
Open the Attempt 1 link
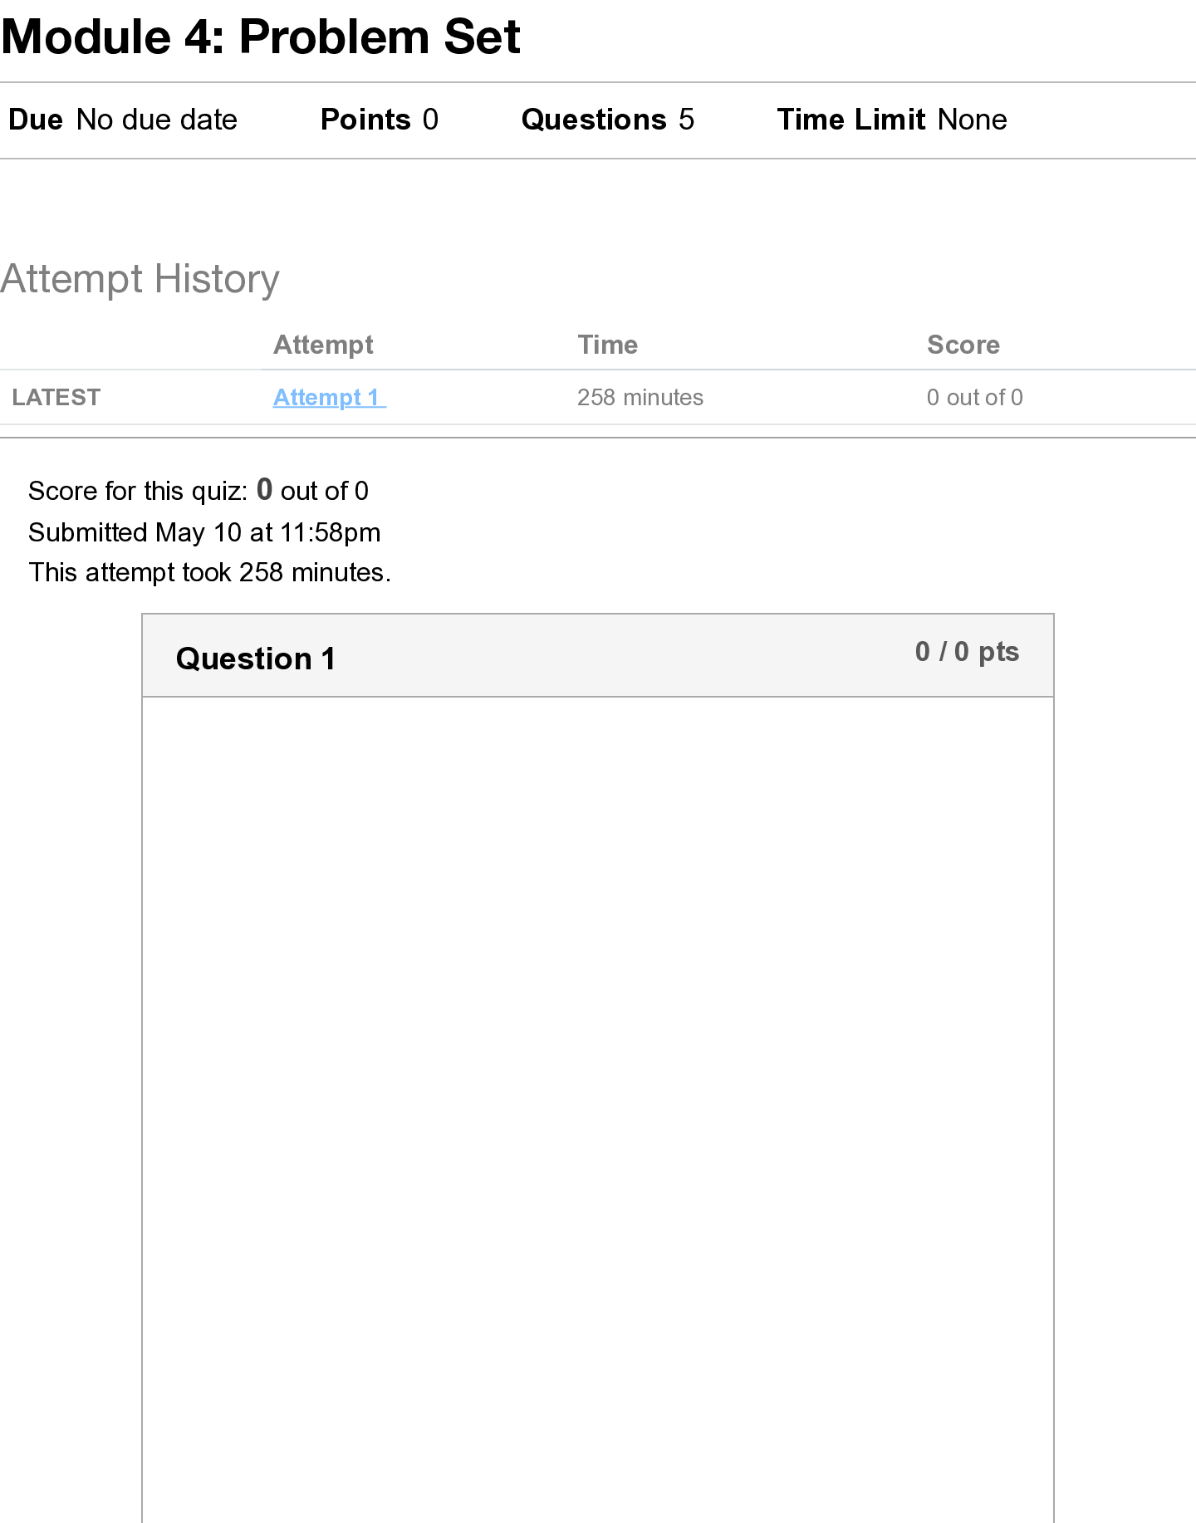click(329, 398)
